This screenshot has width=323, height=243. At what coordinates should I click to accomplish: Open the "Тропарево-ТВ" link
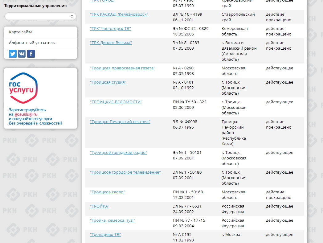105,235
